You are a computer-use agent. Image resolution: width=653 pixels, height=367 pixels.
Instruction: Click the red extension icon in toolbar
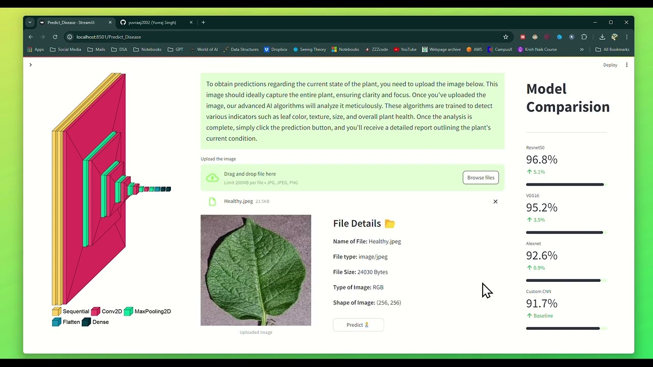(522, 37)
